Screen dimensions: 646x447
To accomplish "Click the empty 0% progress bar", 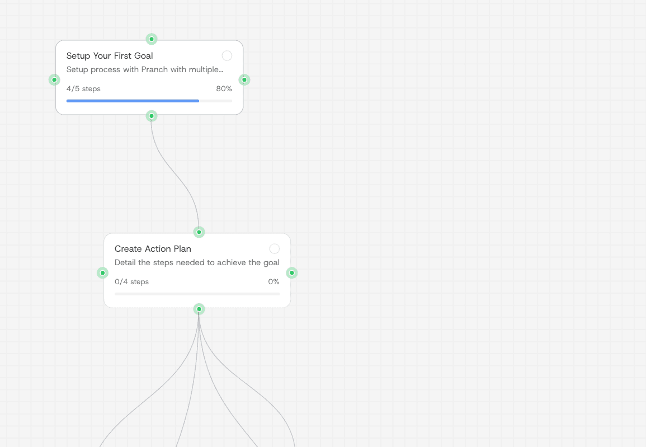I will tap(197, 294).
